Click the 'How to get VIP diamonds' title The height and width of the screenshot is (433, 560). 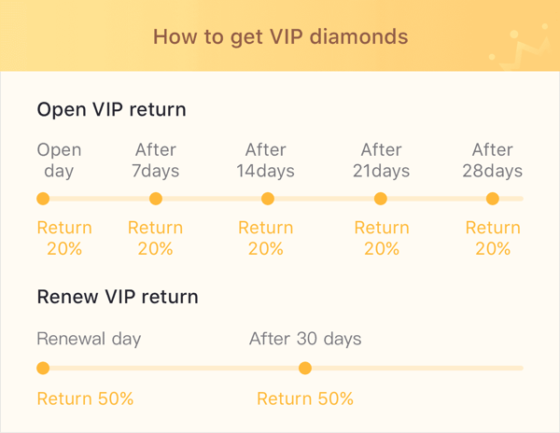[280, 37]
